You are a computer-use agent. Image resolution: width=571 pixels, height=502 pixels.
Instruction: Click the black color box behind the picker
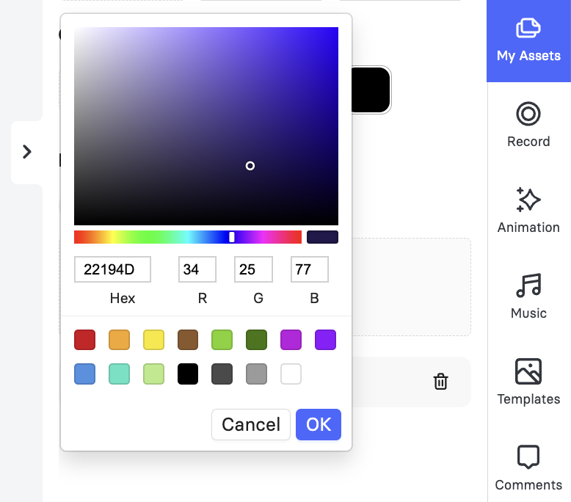click(x=371, y=90)
